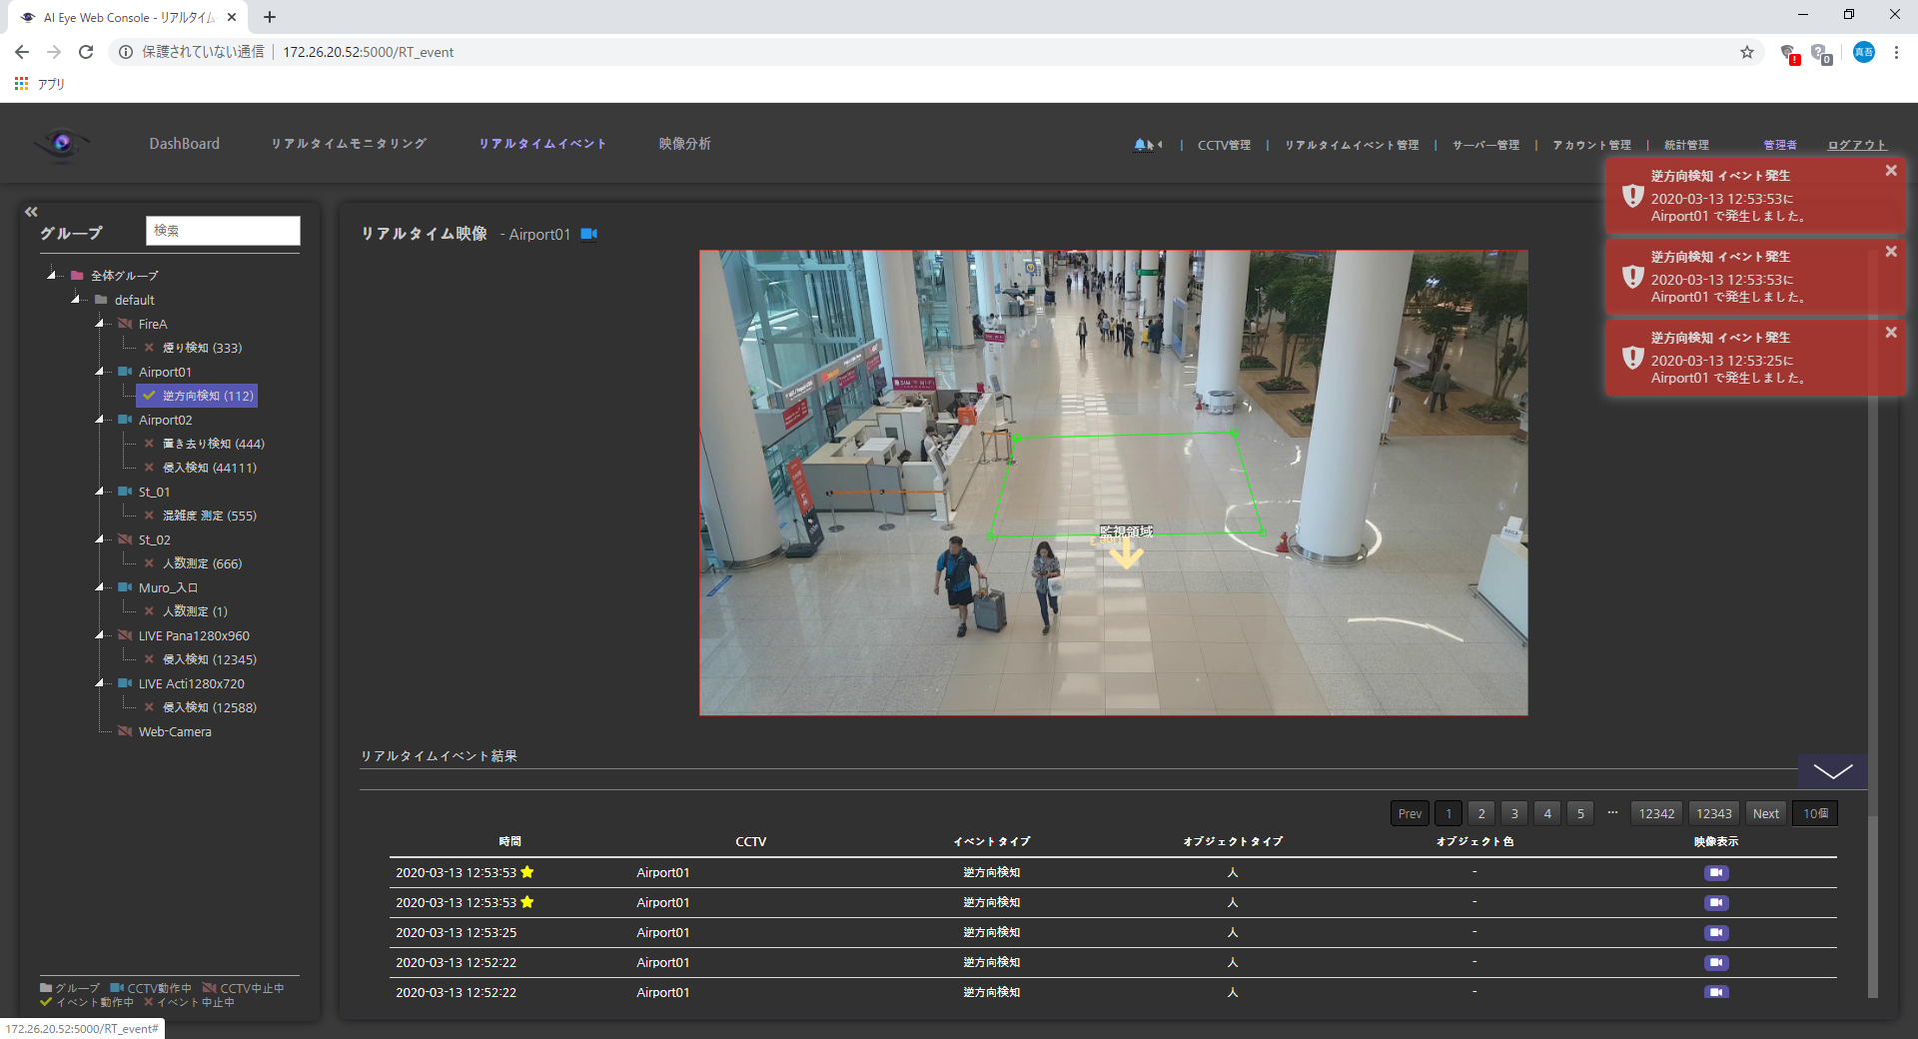Open the DashBoard menu
Image resolution: width=1918 pixels, height=1039 pixels.
184,144
